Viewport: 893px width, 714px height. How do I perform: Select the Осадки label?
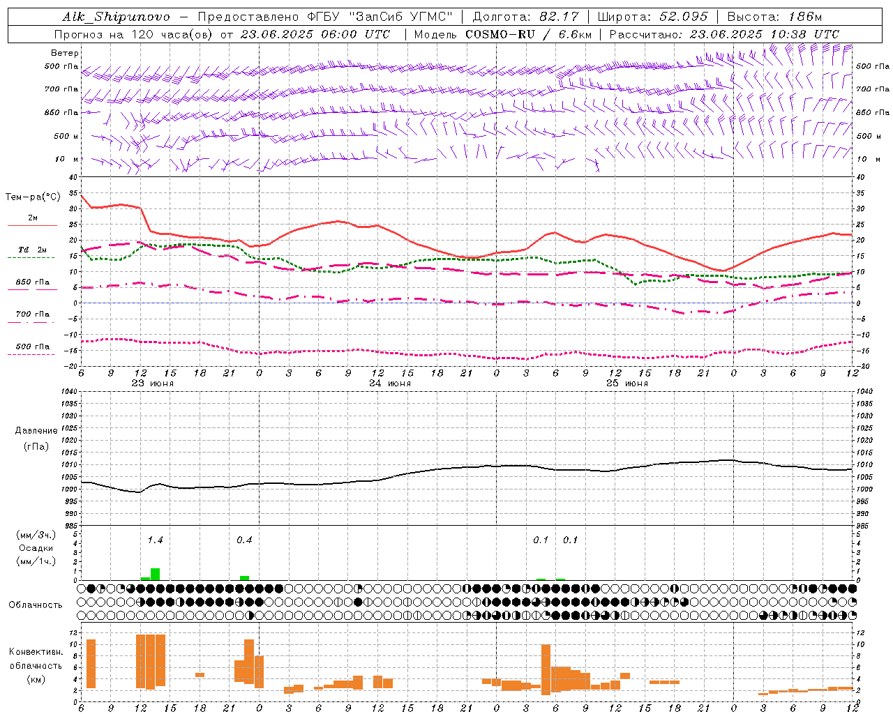[36, 548]
